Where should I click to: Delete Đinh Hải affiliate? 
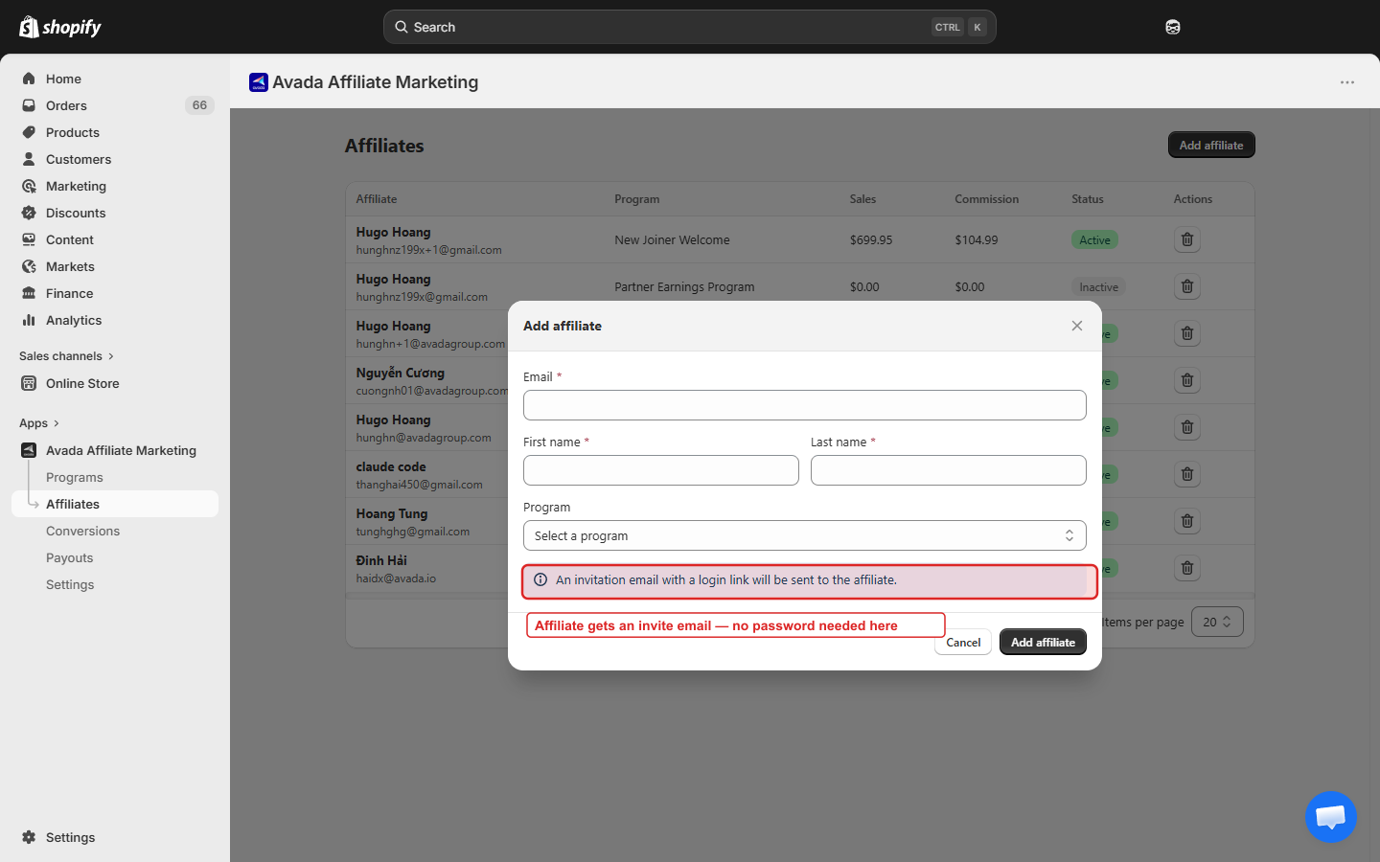(x=1187, y=568)
